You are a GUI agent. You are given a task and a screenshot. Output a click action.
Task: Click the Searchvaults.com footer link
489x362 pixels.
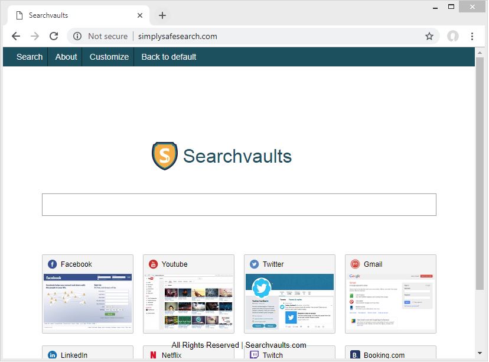[276, 345]
